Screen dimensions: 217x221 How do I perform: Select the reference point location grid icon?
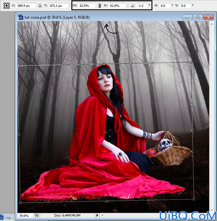click(x=7, y=6)
